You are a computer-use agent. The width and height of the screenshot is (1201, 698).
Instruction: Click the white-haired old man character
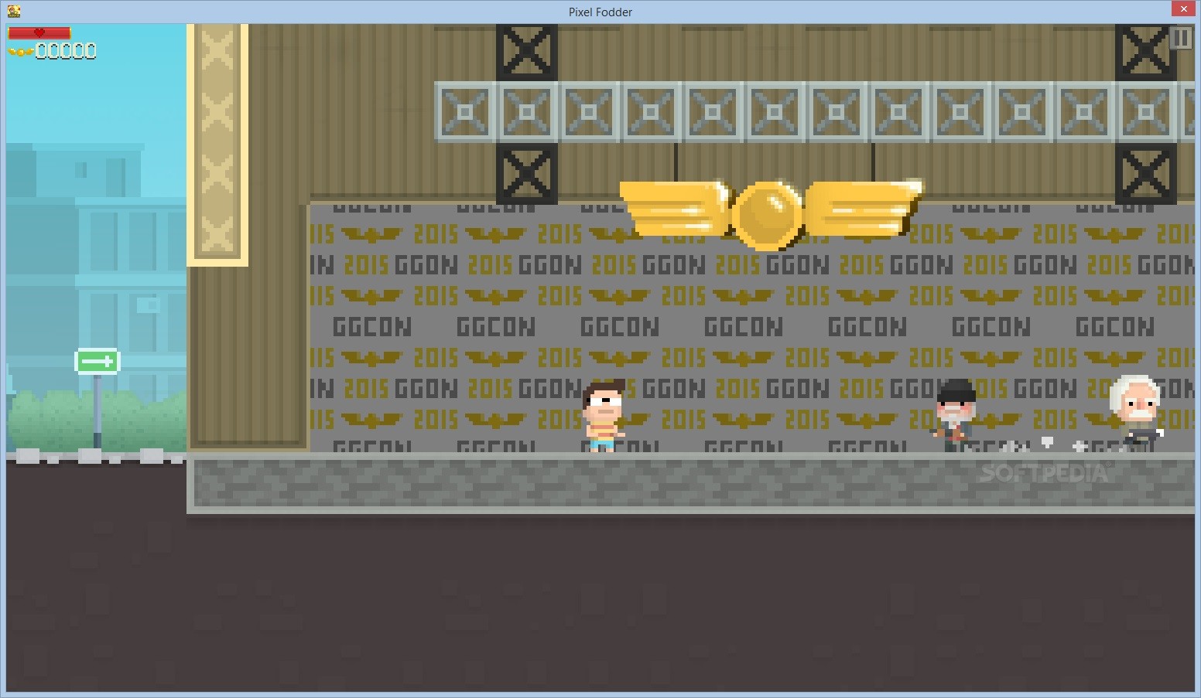pos(1134,411)
